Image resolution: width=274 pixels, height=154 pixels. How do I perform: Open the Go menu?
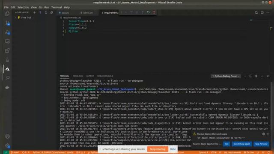tap(41, 7)
